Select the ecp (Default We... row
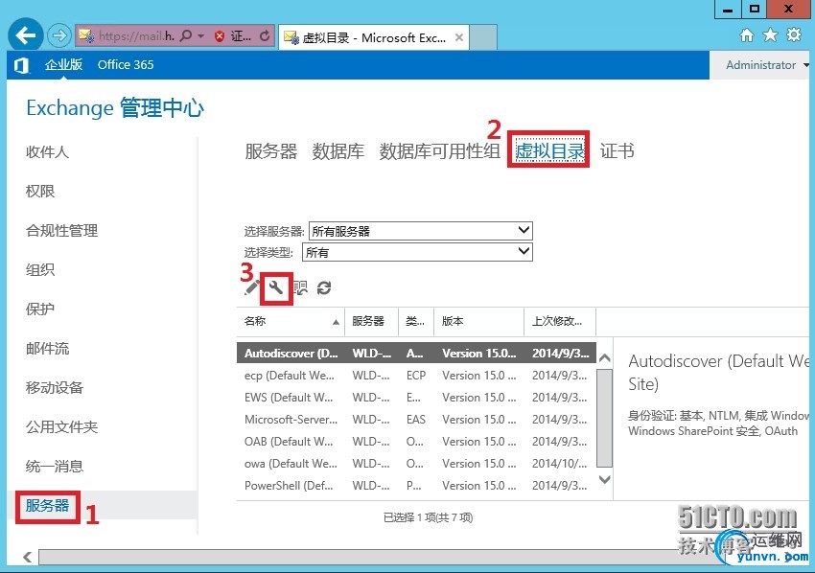 pos(416,375)
